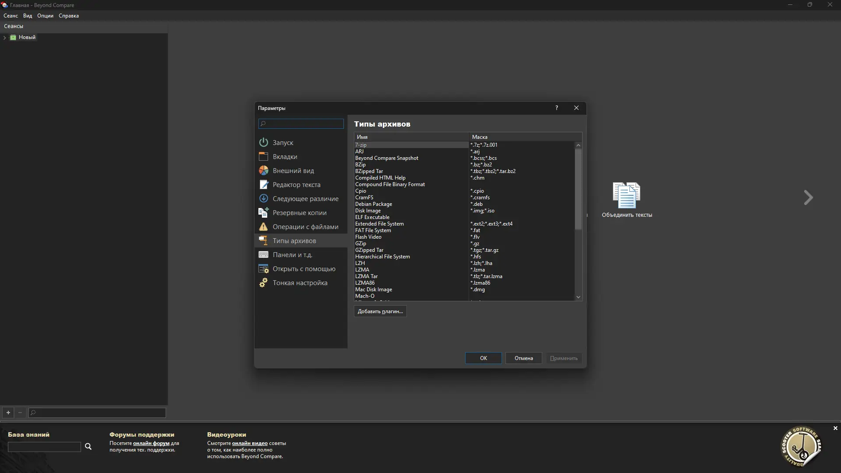Click the Операции с файлами warning icon
Viewport: 841px width, 473px height.
[x=263, y=226]
